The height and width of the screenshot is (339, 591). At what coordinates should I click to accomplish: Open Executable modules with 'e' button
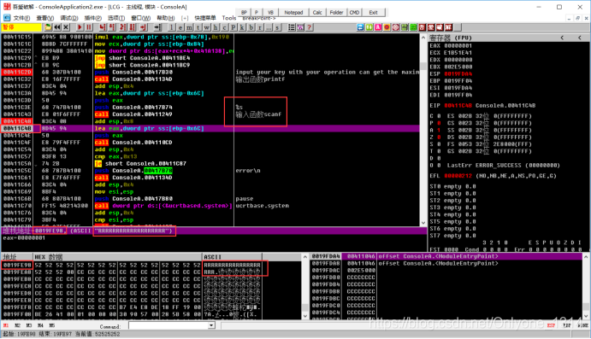[180, 27]
